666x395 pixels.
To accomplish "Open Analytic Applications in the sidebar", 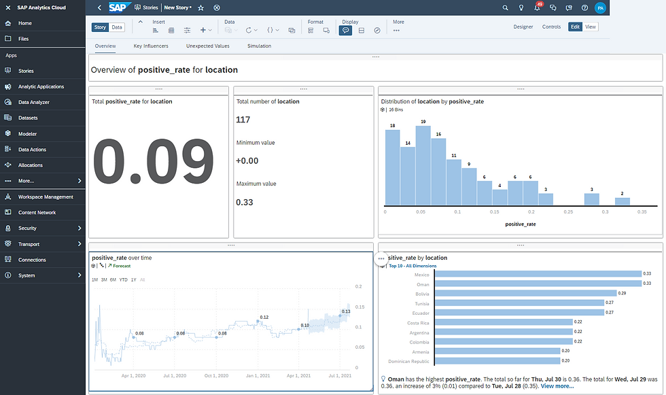I will tap(42, 86).
